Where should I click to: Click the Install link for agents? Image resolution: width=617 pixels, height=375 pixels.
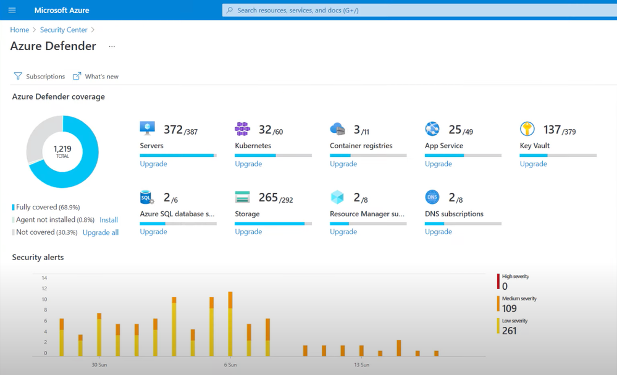(109, 220)
